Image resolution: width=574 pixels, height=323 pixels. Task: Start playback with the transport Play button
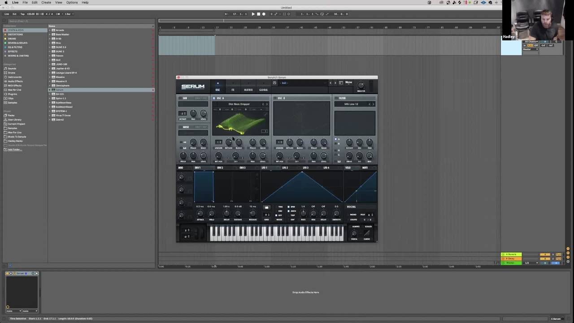click(x=253, y=14)
